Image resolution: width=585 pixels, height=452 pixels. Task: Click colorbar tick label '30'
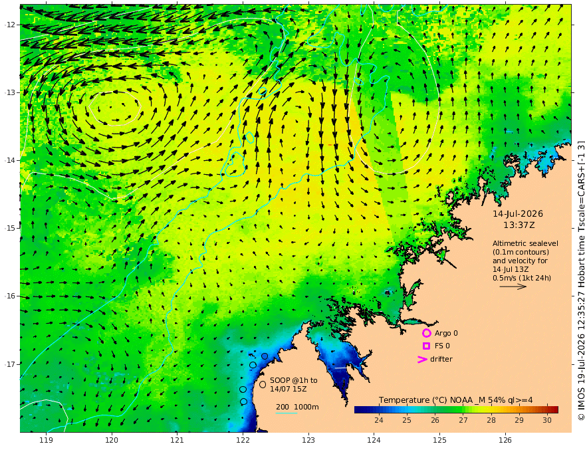547,420
